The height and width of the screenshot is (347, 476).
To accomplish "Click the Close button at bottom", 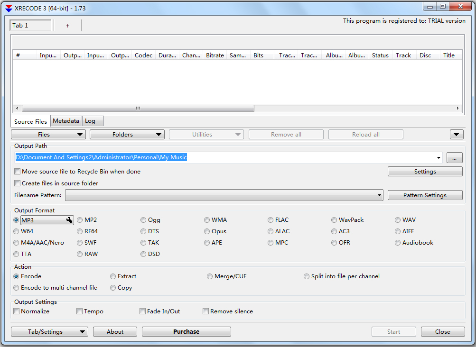I will [x=443, y=331].
